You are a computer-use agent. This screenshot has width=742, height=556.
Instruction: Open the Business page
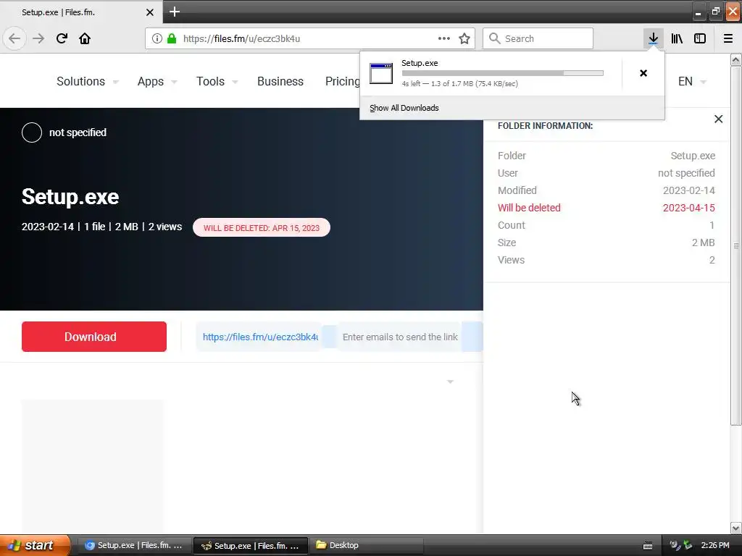280,81
